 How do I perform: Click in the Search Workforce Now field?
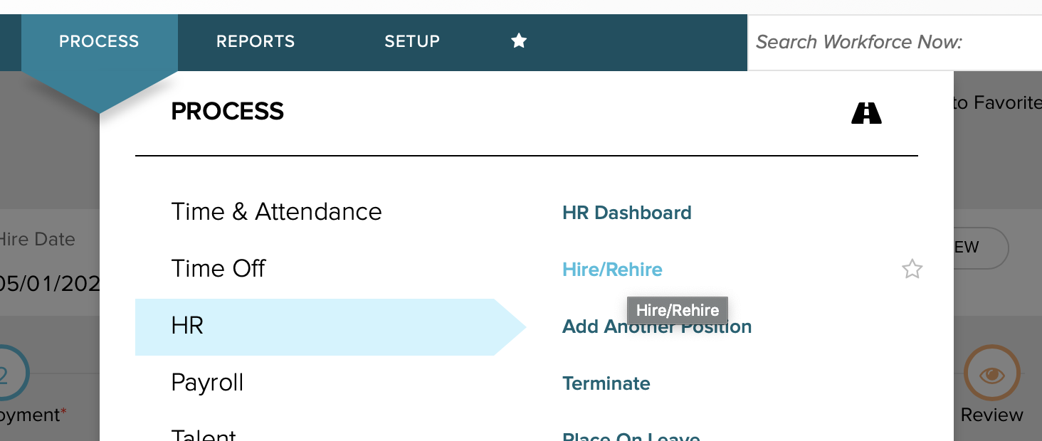(893, 43)
